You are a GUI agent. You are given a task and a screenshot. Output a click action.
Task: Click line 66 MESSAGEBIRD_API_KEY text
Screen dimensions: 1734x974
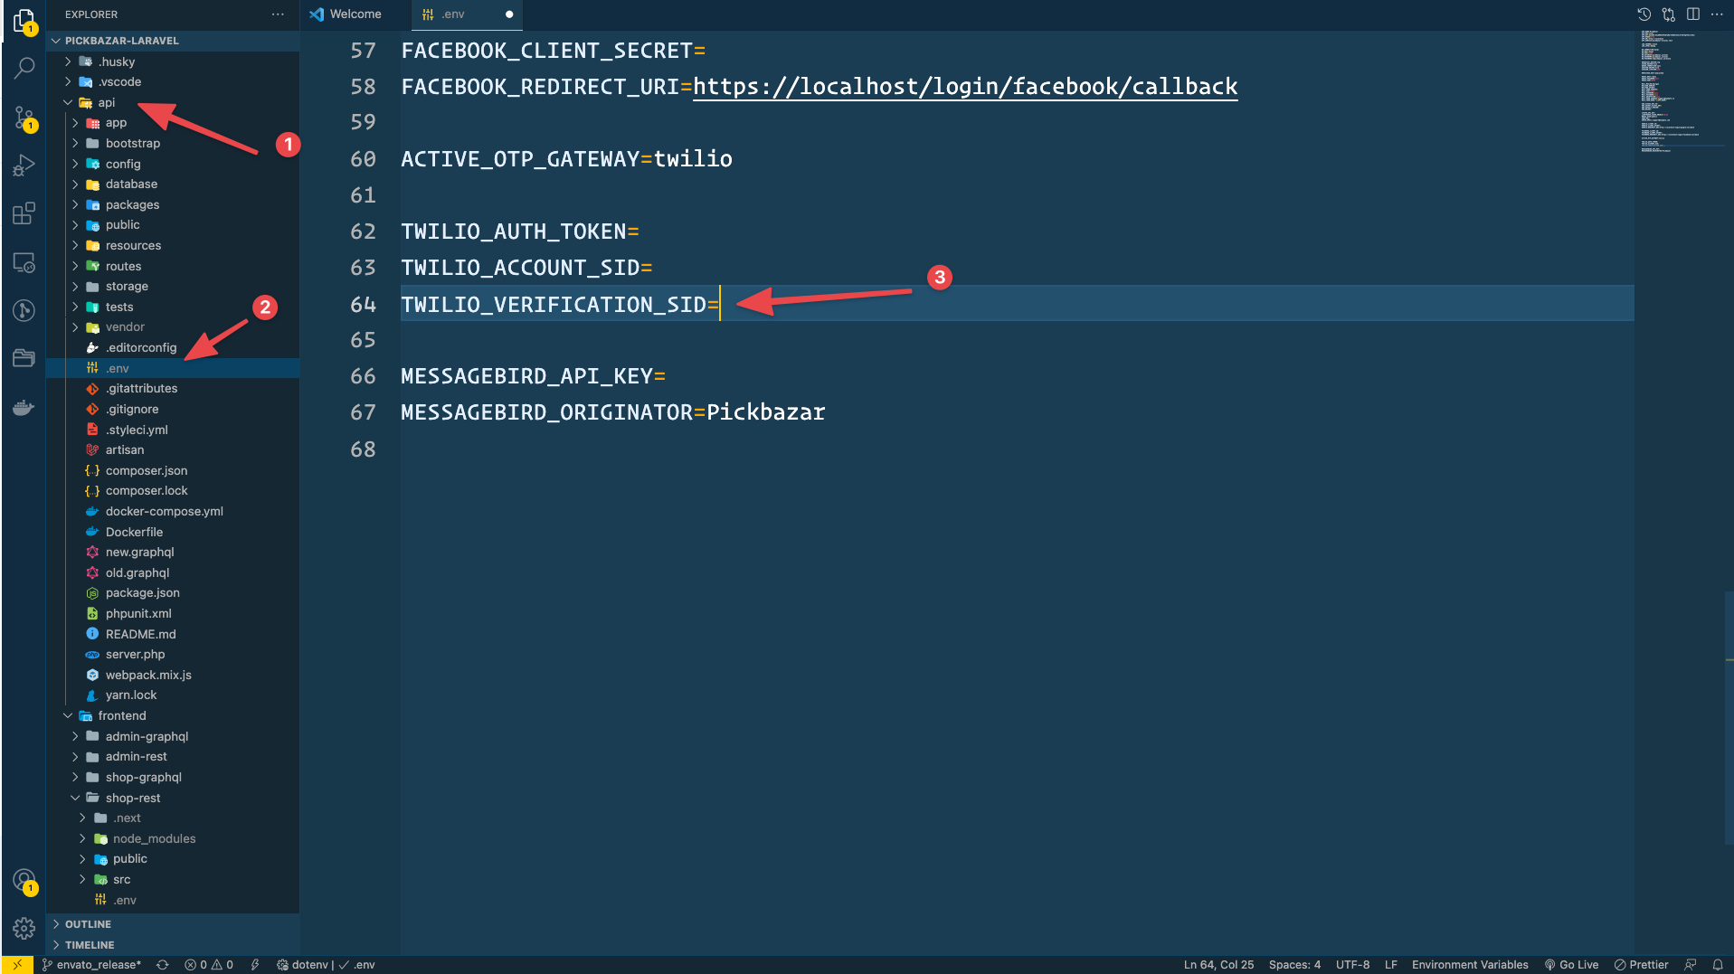533,376
